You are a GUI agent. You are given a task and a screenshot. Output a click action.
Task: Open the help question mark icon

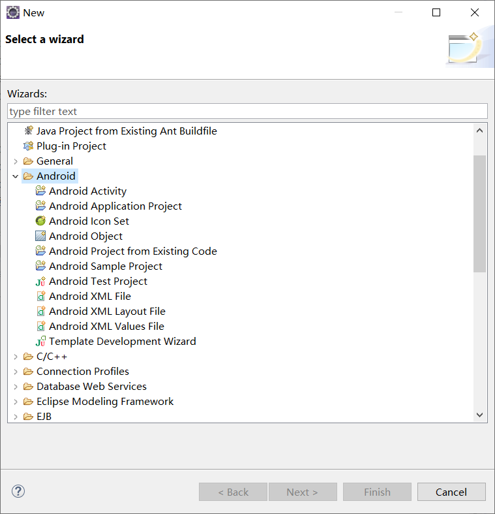point(18,491)
